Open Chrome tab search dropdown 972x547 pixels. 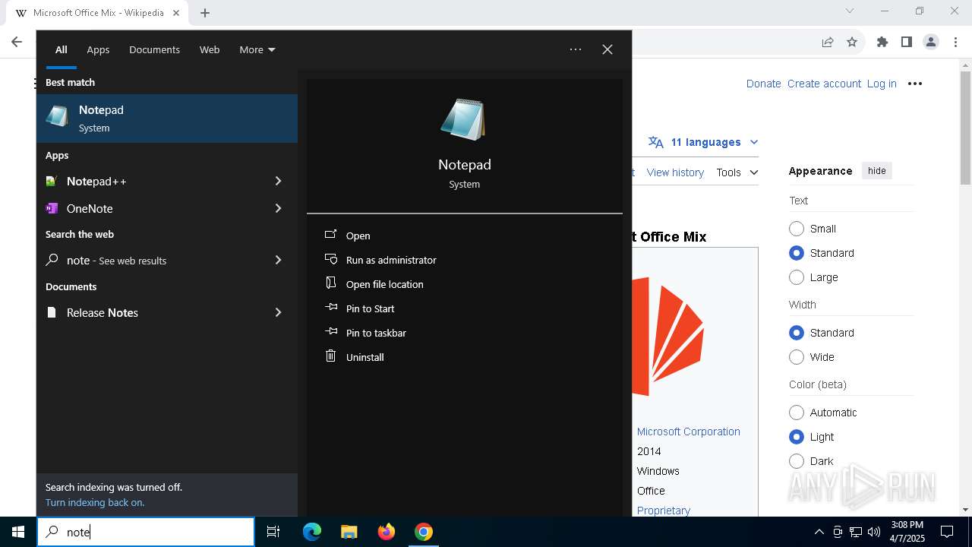click(x=850, y=11)
